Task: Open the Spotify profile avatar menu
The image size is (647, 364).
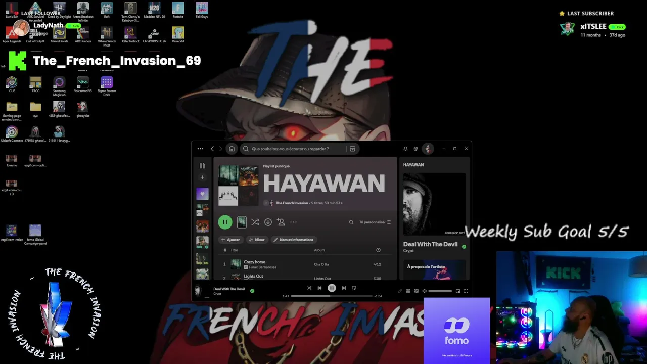Action: [428, 149]
